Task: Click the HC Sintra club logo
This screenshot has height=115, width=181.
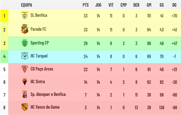Action: point(25,82)
